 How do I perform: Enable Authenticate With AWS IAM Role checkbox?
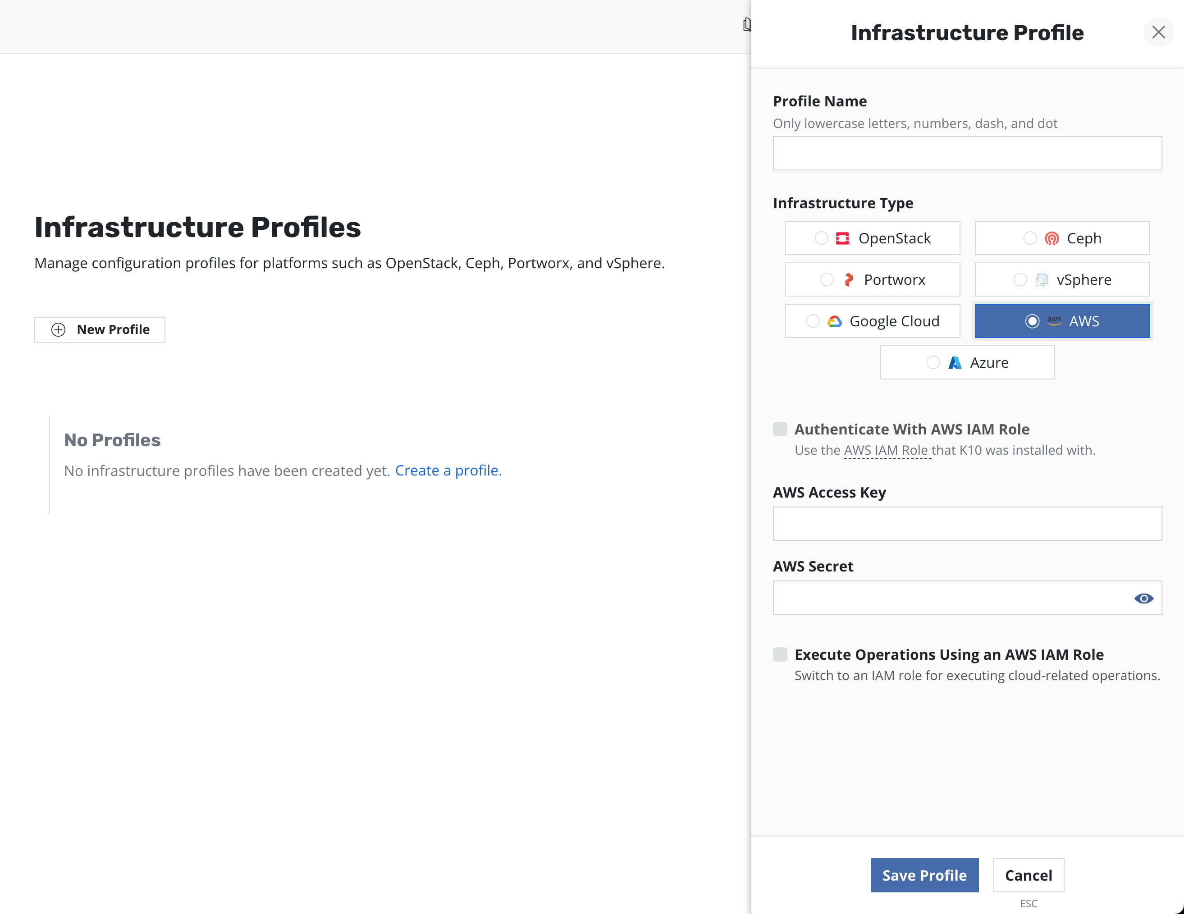tap(780, 430)
